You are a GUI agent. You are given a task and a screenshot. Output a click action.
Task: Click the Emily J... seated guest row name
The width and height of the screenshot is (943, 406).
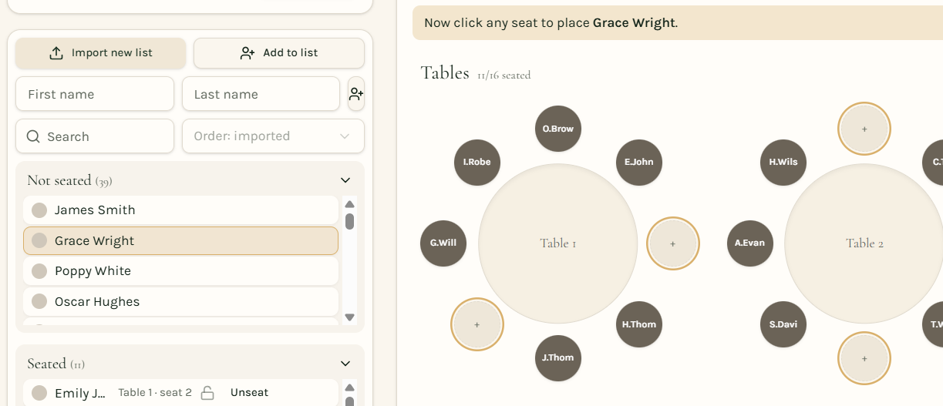[80, 394]
